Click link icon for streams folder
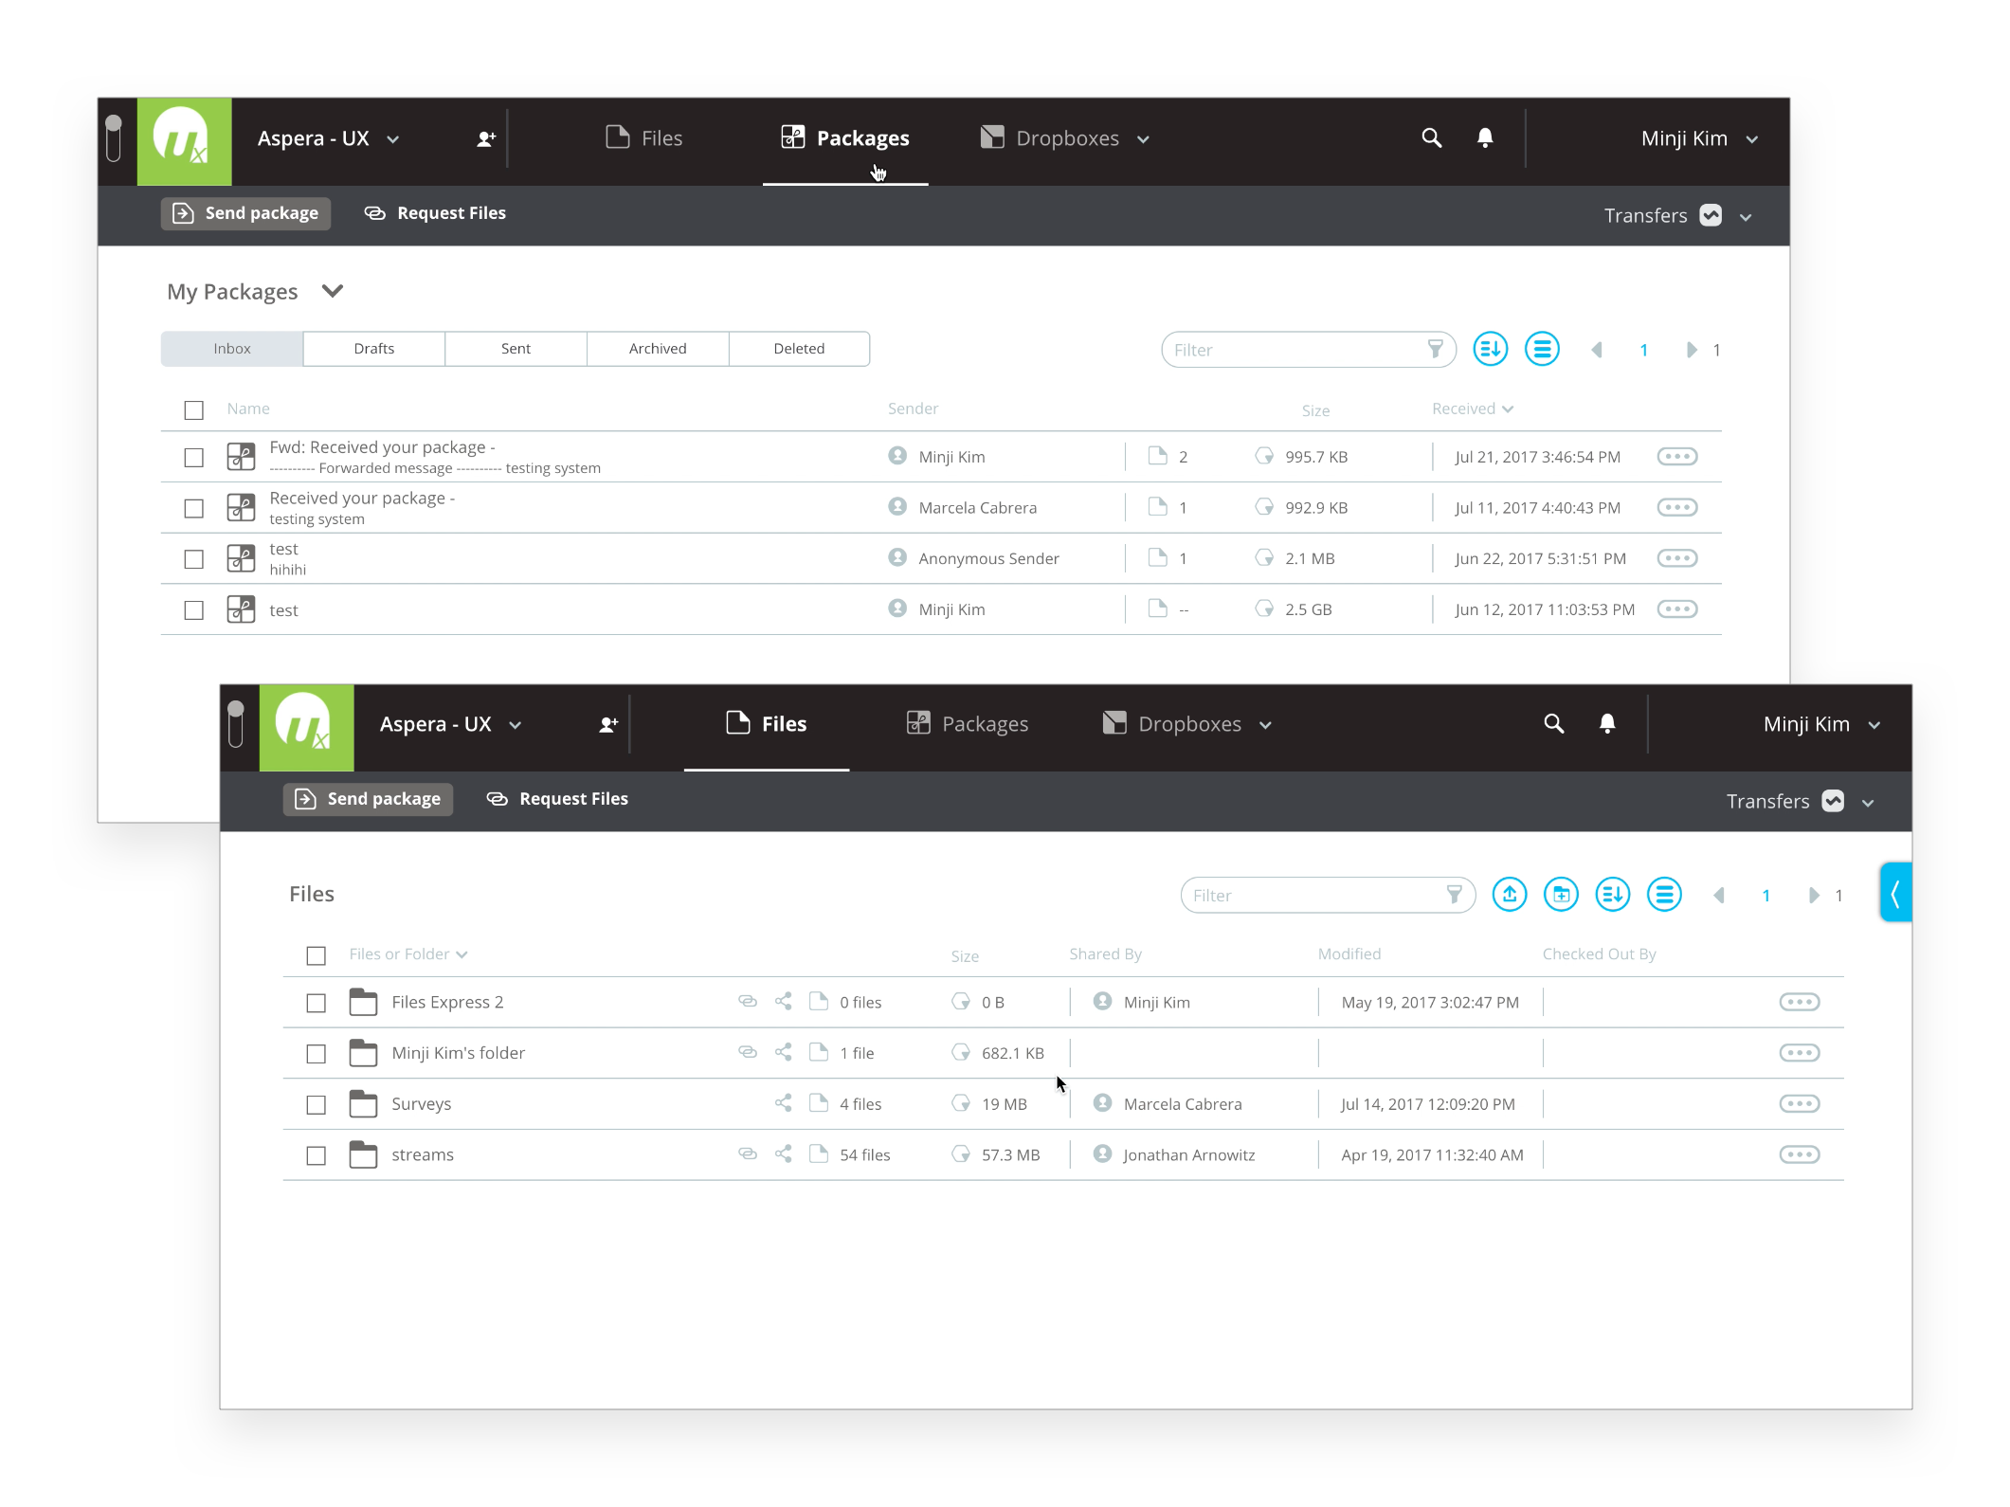The width and height of the screenshot is (2010, 1507). click(748, 1154)
